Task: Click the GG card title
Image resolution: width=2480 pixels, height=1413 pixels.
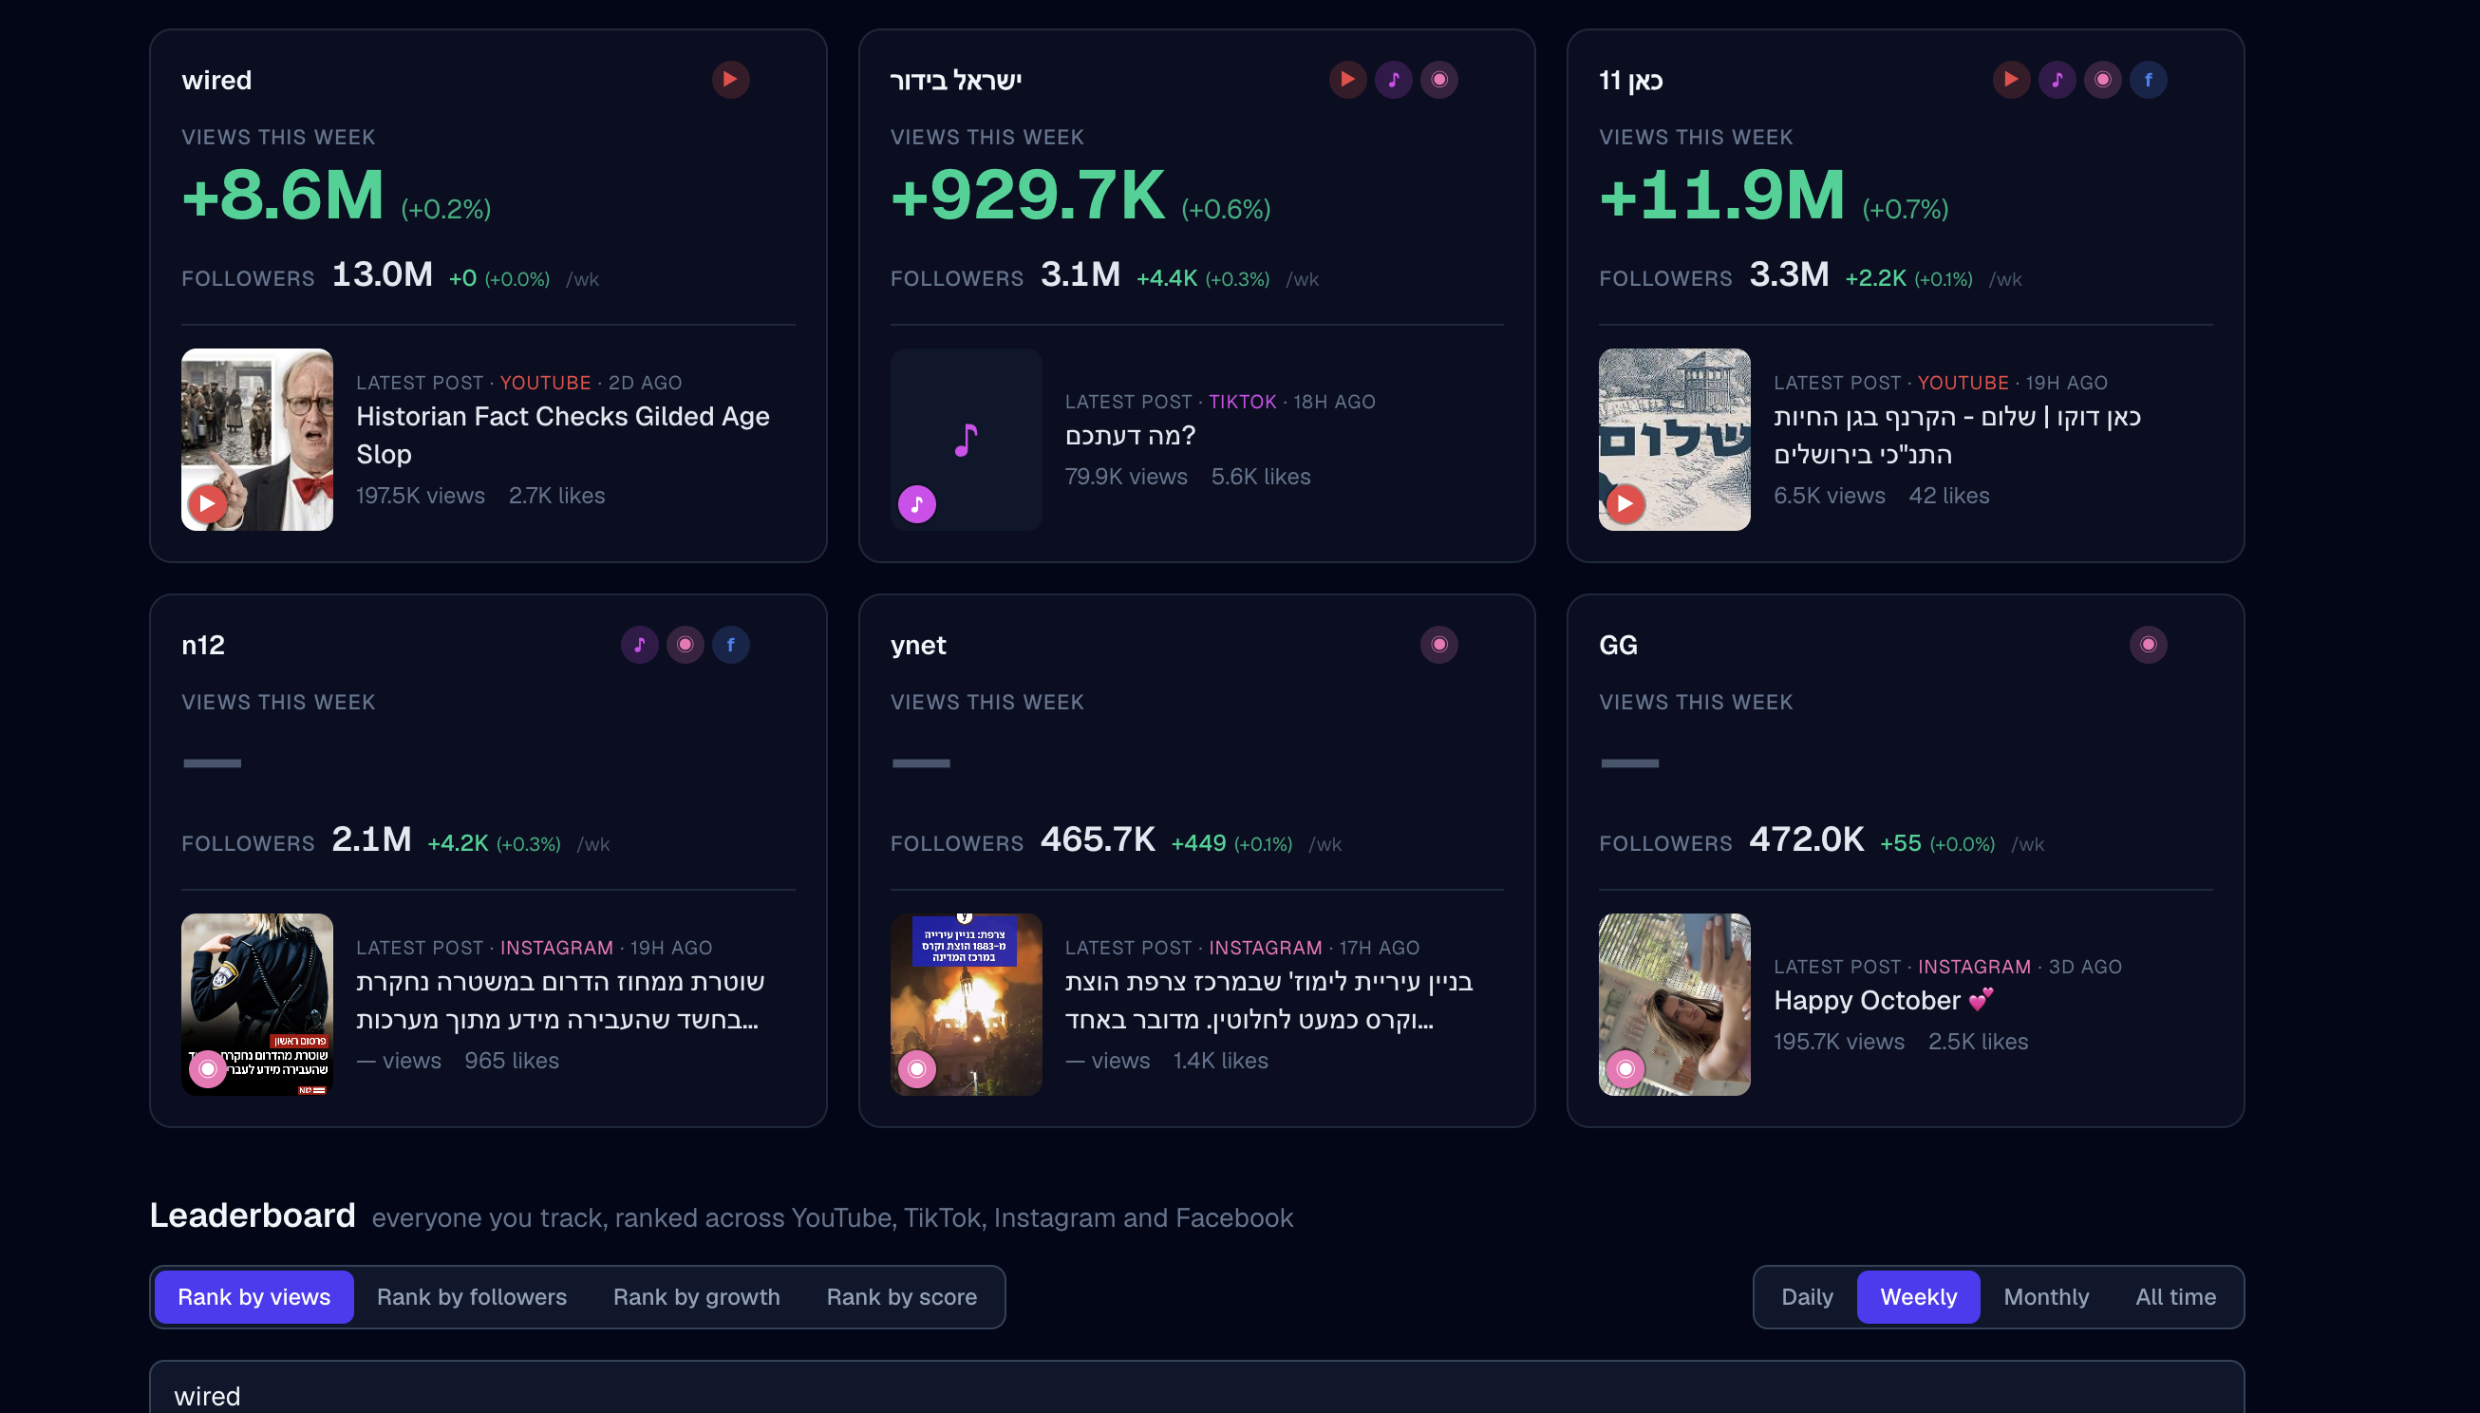Action: (1619, 645)
